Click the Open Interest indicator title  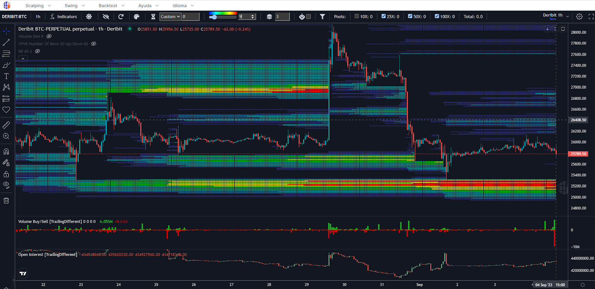(48, 254)
